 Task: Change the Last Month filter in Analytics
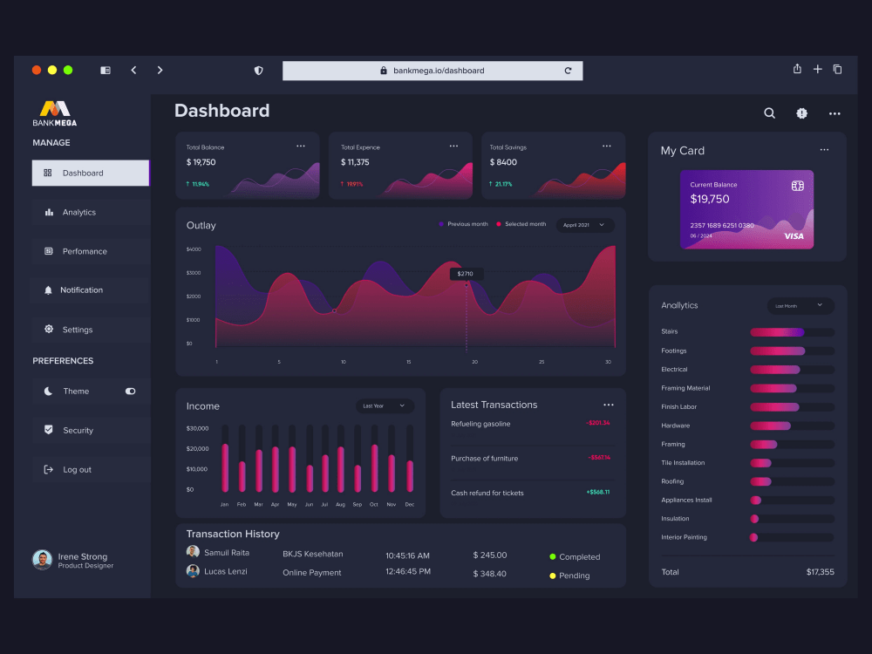click(x=799, y=305)
